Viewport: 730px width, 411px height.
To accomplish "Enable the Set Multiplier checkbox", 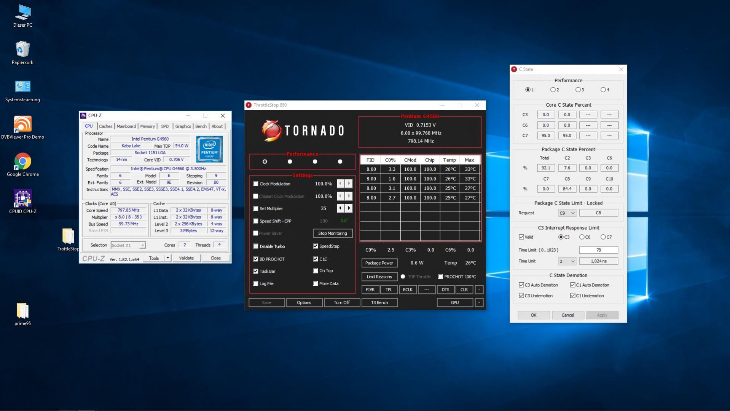I will [x=256, y=209].
